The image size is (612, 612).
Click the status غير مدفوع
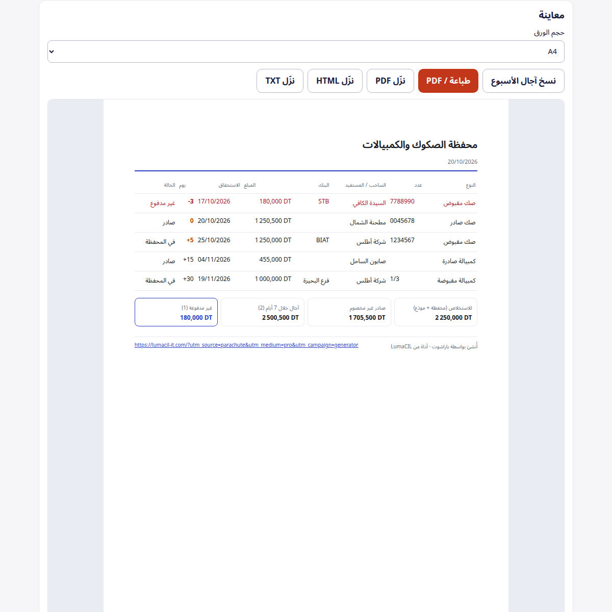coord(163,203)
